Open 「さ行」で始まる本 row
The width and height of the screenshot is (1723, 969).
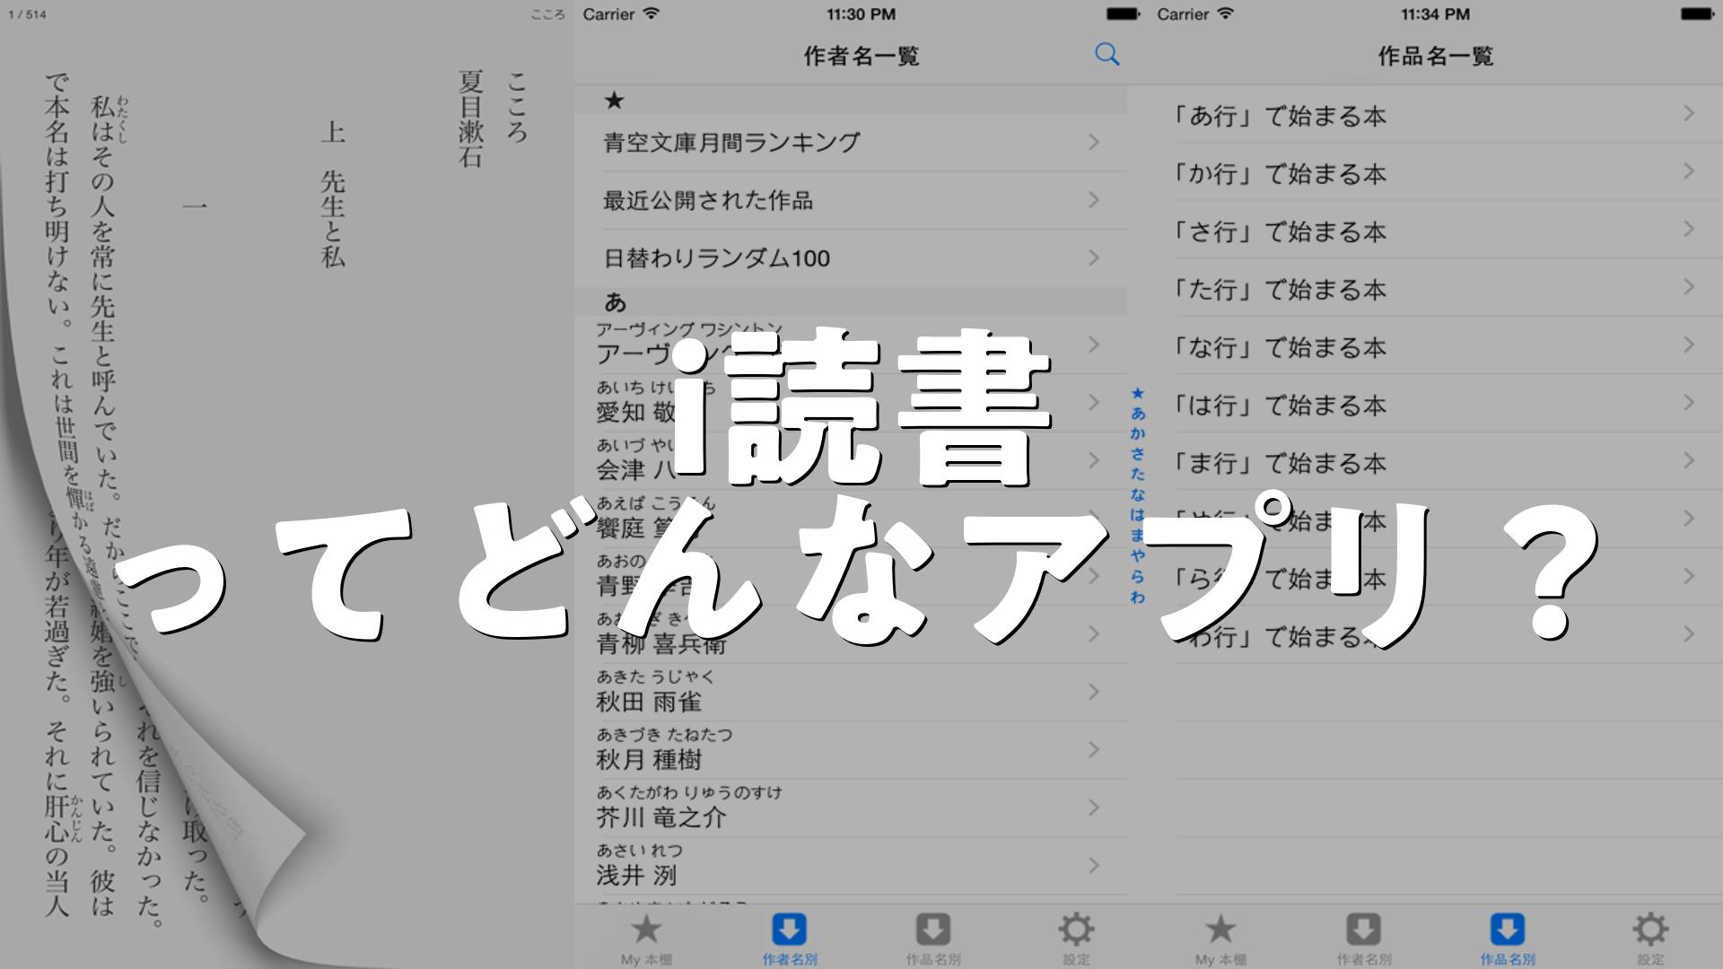point(1436,230)
